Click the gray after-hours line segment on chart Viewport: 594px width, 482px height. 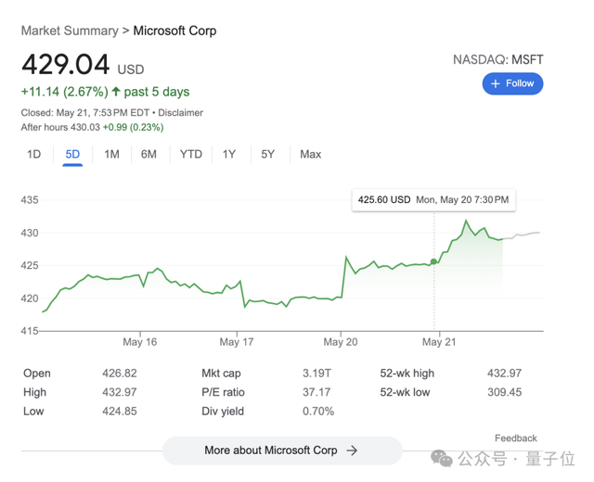(524, 235)
